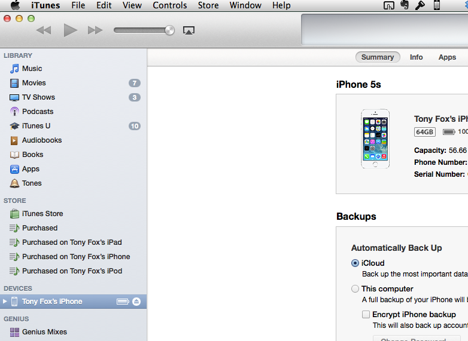Switch to the Info tab
This screenshot has height=341, width=468.
coord(417,57)
